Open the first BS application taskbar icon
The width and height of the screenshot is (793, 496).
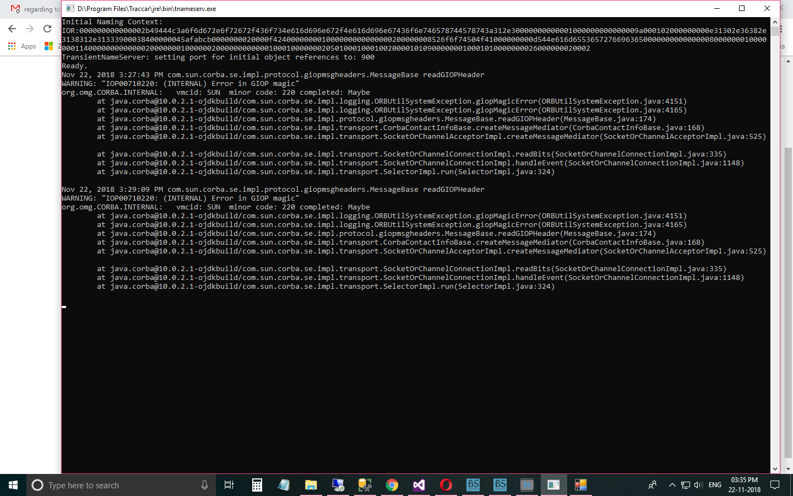473,485
